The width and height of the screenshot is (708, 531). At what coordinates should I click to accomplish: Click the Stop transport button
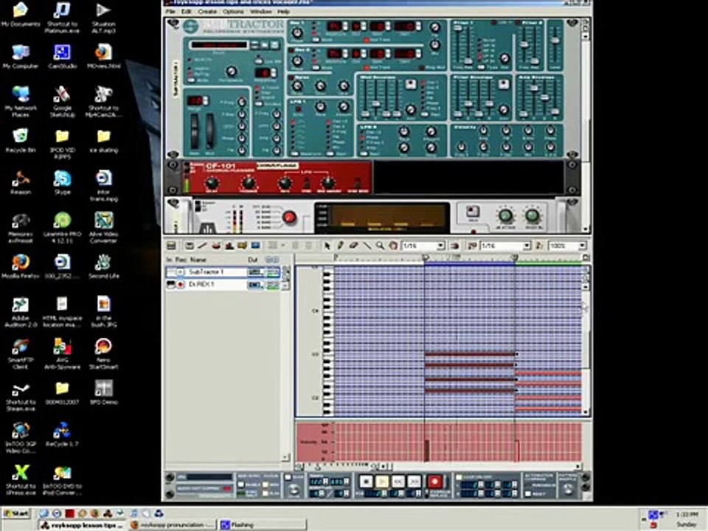(x=367, y=482)
